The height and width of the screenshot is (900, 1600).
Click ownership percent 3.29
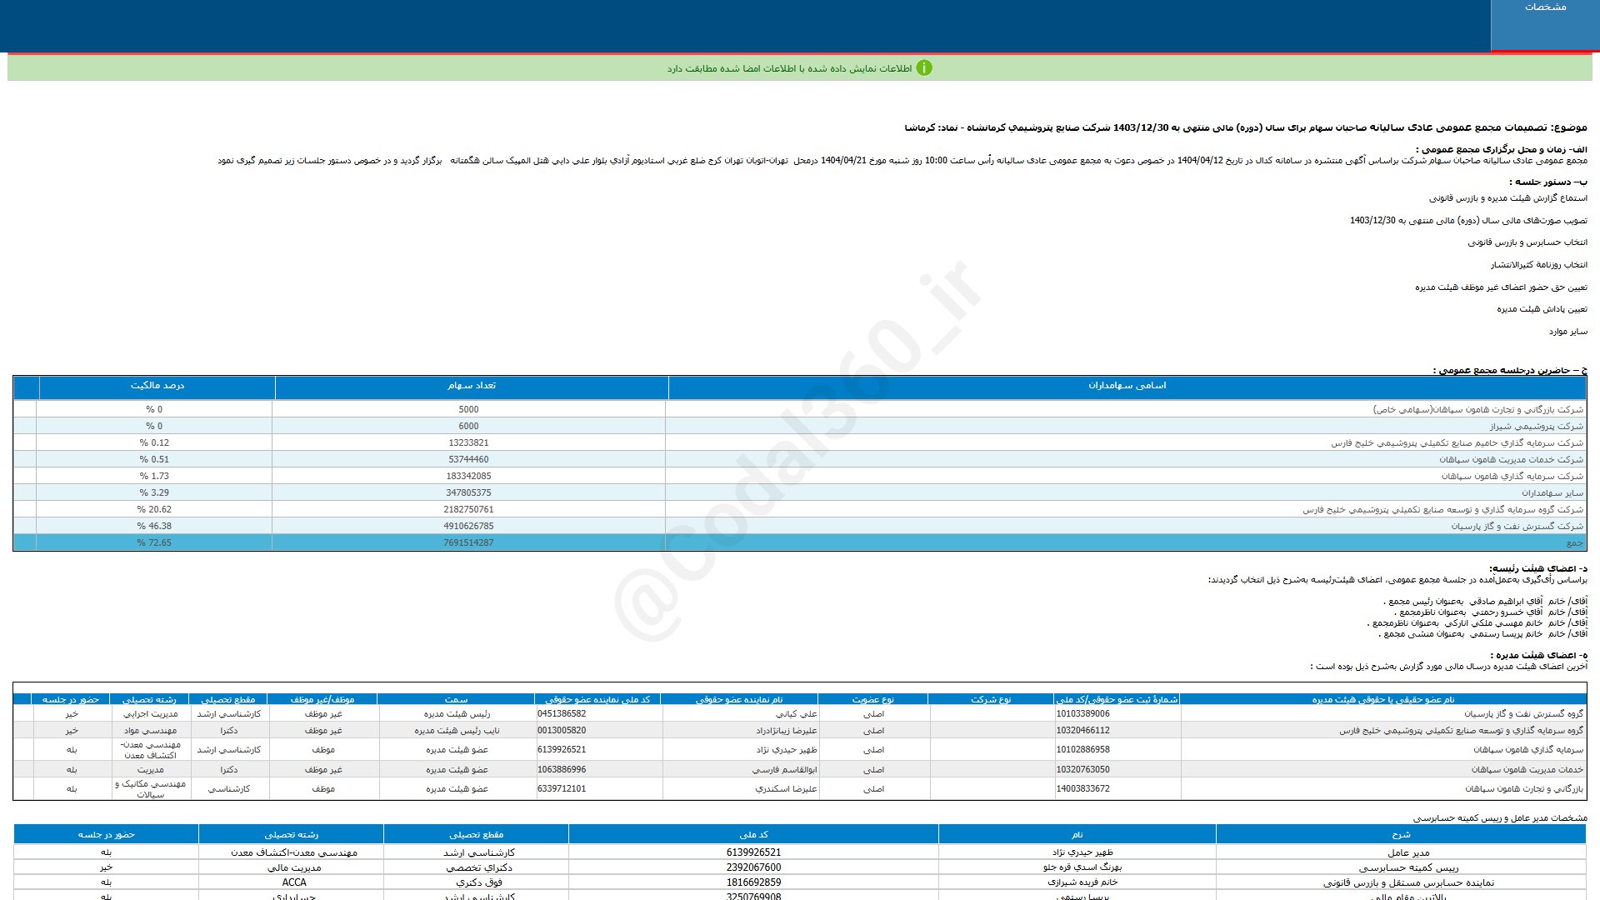coord(154,492)
